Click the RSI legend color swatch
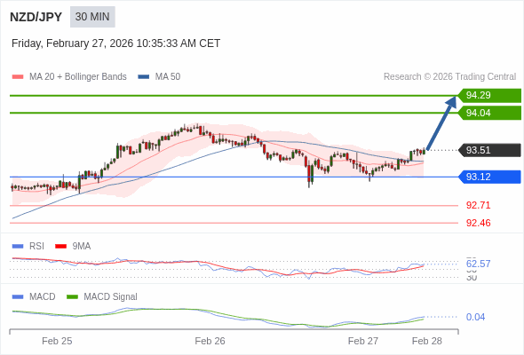The height and width of the screenshot is (355, 524). coord(18,247)
